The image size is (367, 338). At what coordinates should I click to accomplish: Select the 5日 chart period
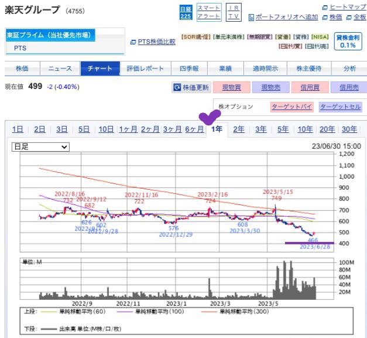coord(84,129)
